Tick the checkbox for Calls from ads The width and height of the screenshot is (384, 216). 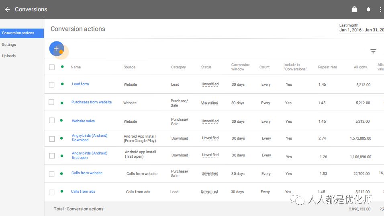51,192
